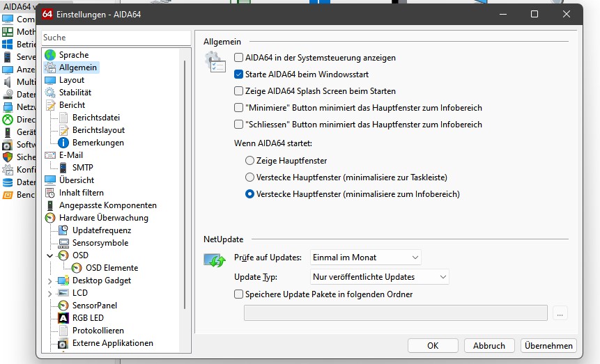
Task: Click the SMTP server icon
Action: pos(63,168)
